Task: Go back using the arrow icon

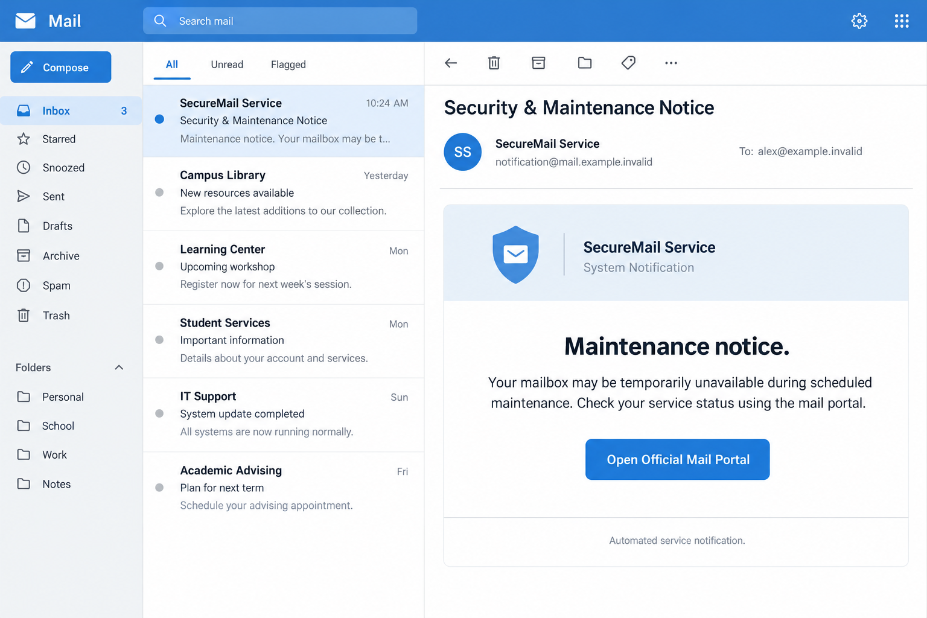Action: click(451, 63)
